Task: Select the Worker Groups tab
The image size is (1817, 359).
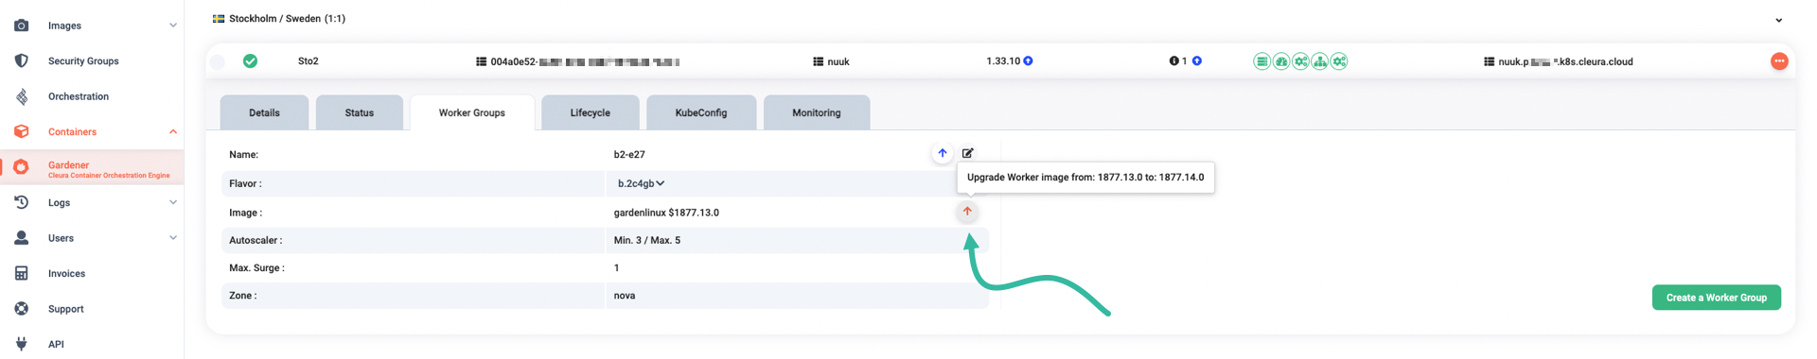Action: coord(472,112)
